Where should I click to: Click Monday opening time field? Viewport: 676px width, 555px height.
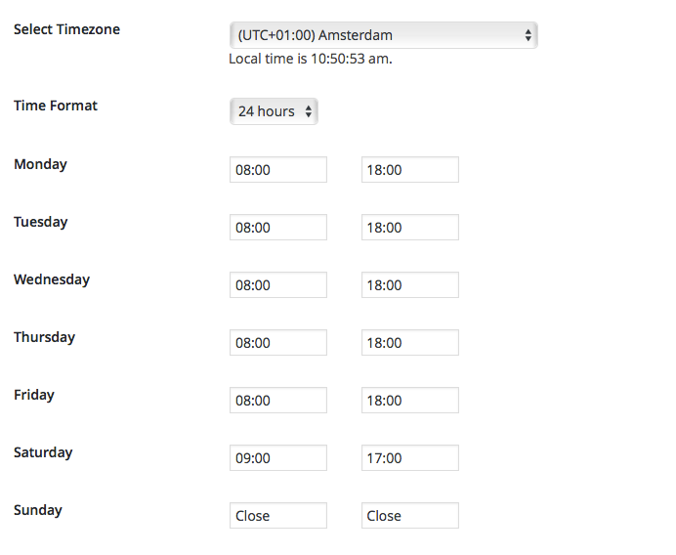pos(278,170)
